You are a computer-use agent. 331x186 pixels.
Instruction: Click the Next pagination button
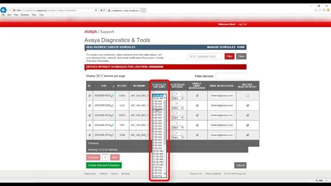click(x=115, y=157)
